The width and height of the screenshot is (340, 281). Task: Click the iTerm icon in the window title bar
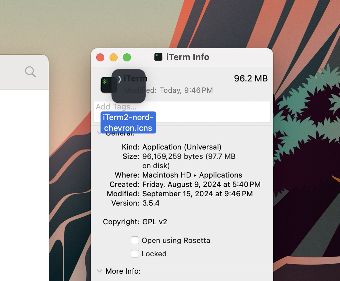(158, 57)
